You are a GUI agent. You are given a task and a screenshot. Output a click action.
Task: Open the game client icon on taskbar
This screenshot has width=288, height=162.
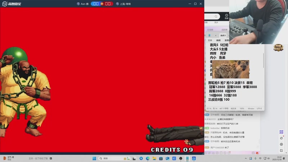(194, 158)
